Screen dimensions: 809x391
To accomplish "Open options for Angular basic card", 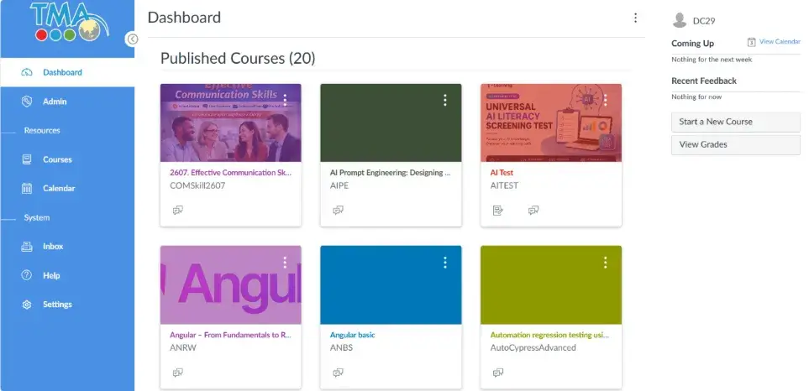I will [x=444, y=263].
